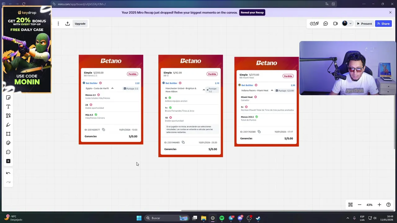Screen dimensions: 397x223
Task: Collapse the Manchester United - Brighton selections
Action: tap(204, 90)
